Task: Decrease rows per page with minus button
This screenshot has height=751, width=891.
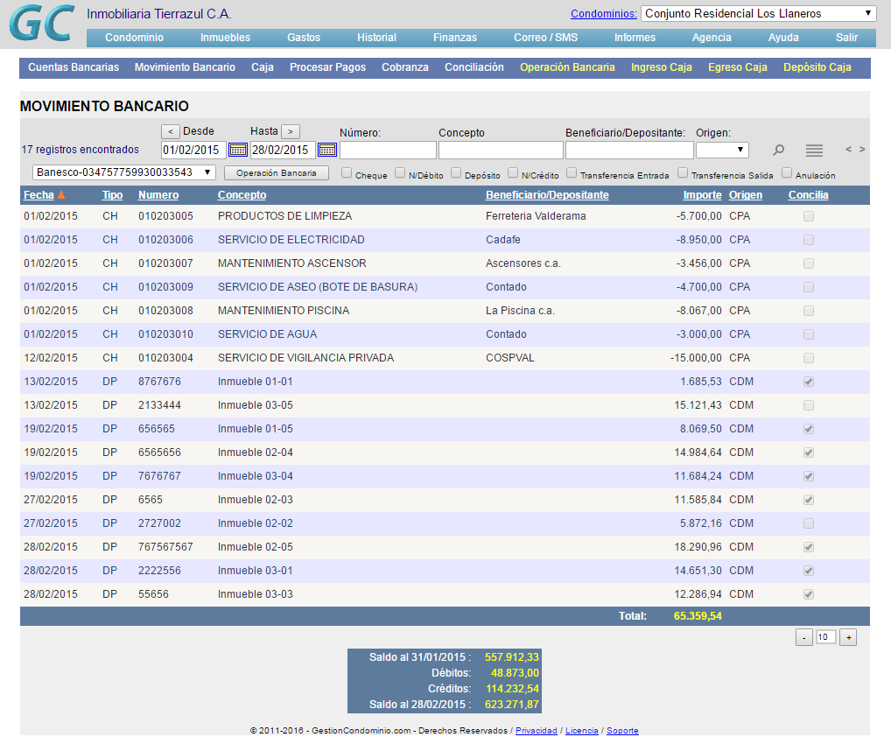Action: pos(804,637)
